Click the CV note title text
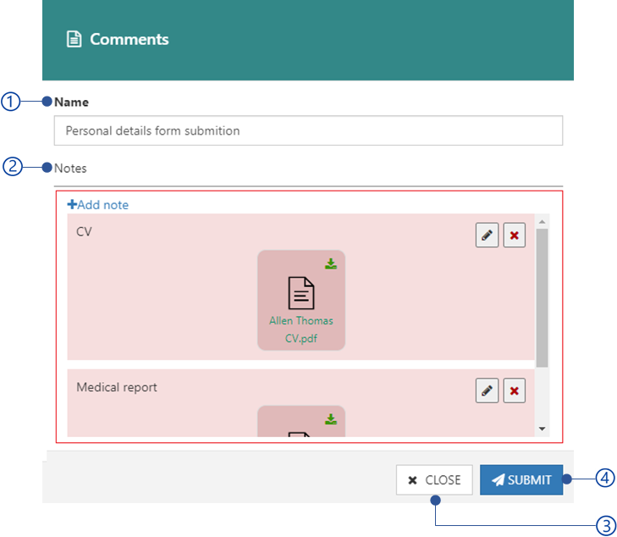The width and height of the screenshot is (617, 537). 84,231
